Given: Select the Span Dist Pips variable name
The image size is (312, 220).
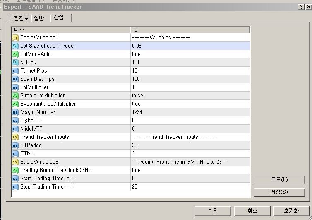Looking at the screenshot, I should click(37, 79).
